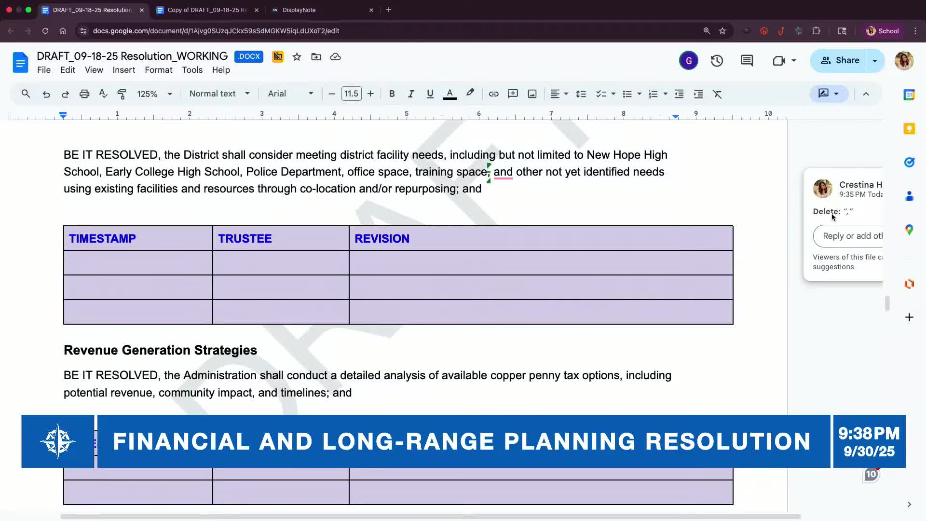Toggle italic formatting
The height and width of the screenshot is (521, 926).
coord(410,94)
